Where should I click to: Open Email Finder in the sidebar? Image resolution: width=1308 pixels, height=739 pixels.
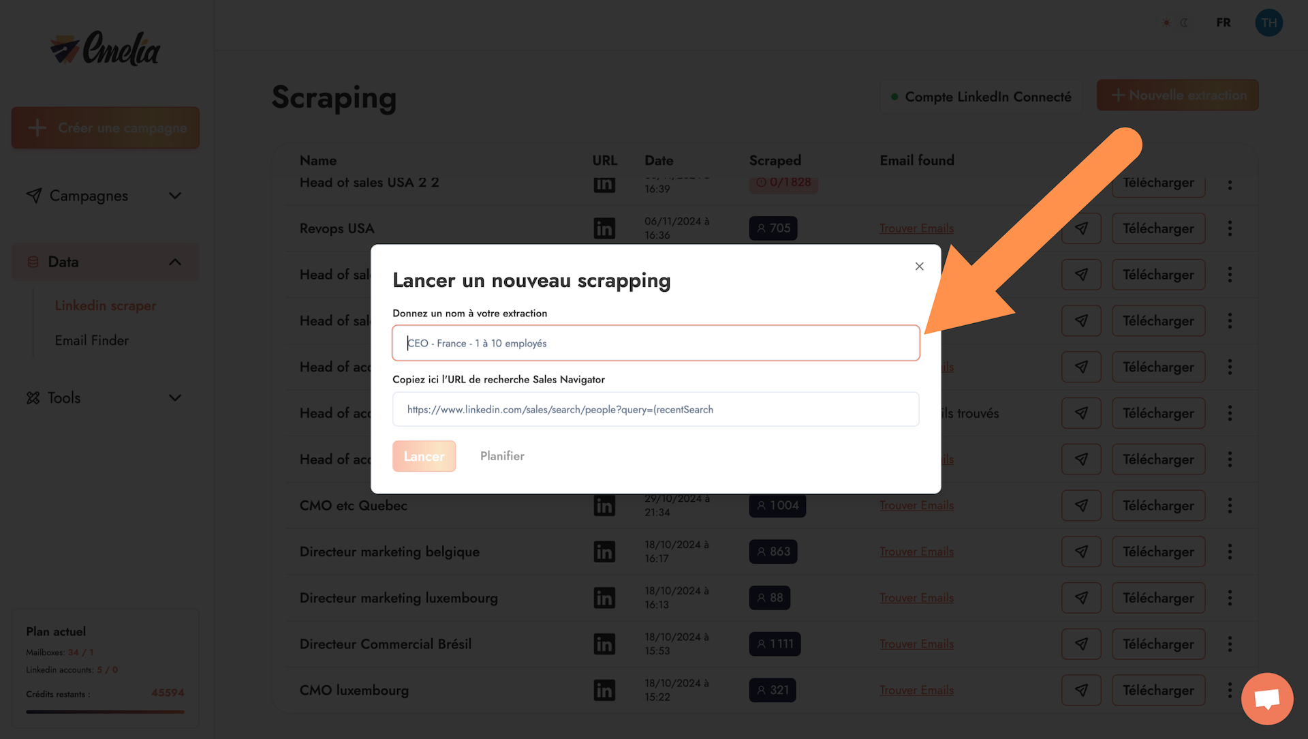click(92, 340)
